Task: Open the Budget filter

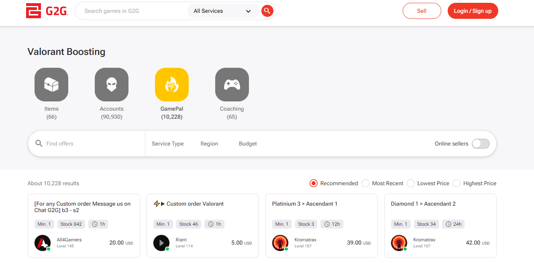Action: [248, 144]
